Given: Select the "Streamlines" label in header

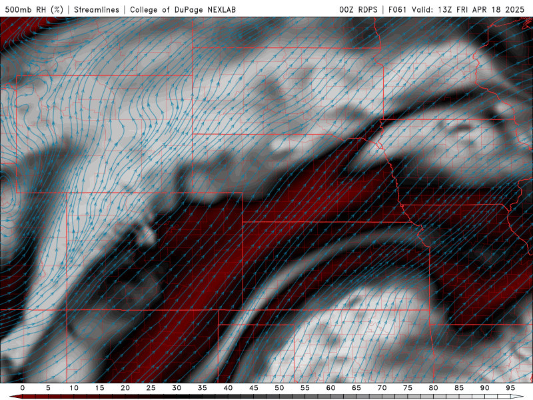Looking at the screenshot, I should pos(97,9).
